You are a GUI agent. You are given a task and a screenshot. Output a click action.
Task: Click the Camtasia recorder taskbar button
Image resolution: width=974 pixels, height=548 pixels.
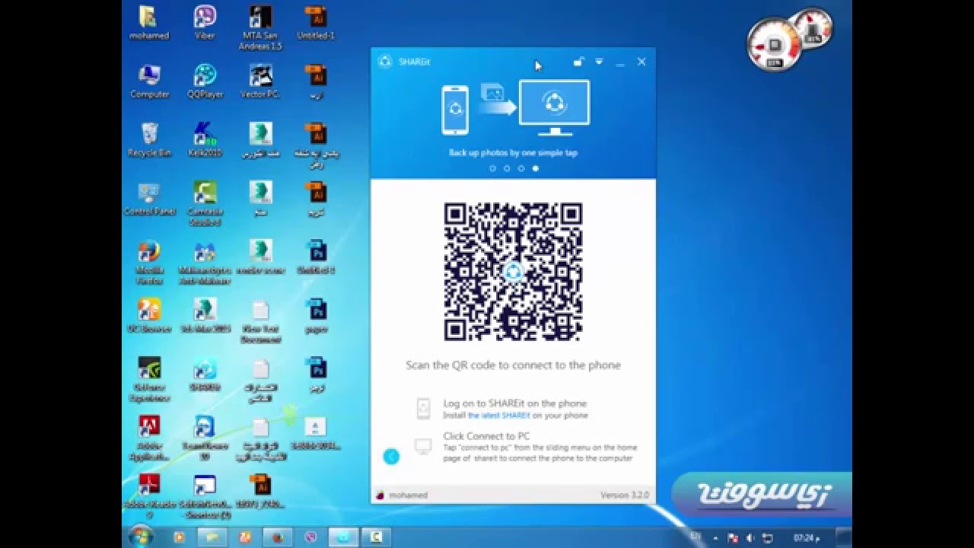(x=376, y=537)
